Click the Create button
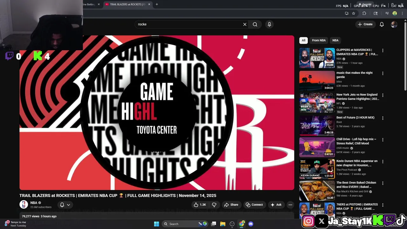This screenshot has width=407, height=229. point(365,24)
